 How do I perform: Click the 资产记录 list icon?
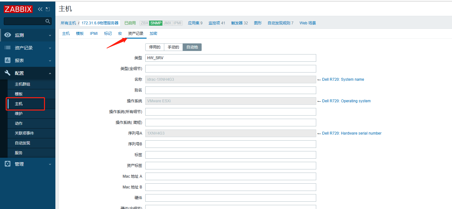pyautogui.click(x=7, y=48)
